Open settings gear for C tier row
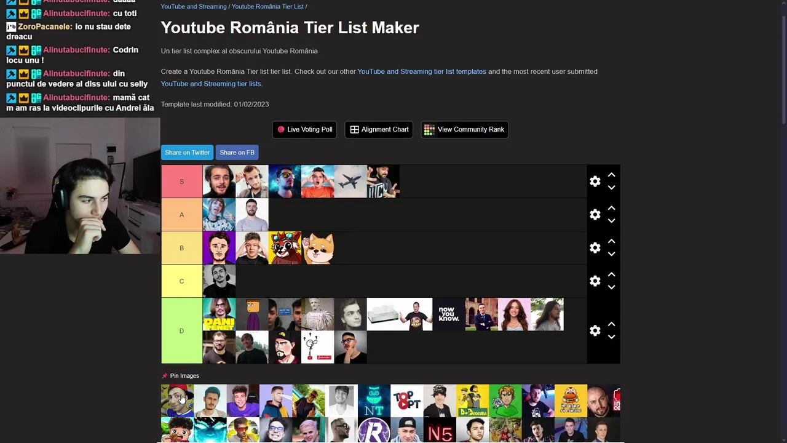 click(595, 281)
